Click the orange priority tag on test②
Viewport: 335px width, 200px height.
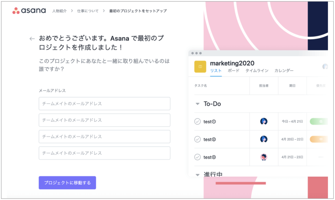(319, 139)
